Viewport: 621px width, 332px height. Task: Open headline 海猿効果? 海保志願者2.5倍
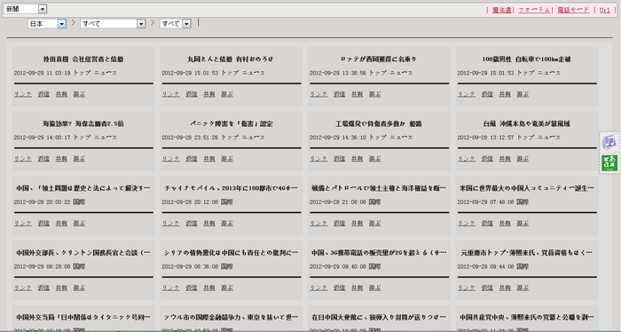(x=83, y=123)
